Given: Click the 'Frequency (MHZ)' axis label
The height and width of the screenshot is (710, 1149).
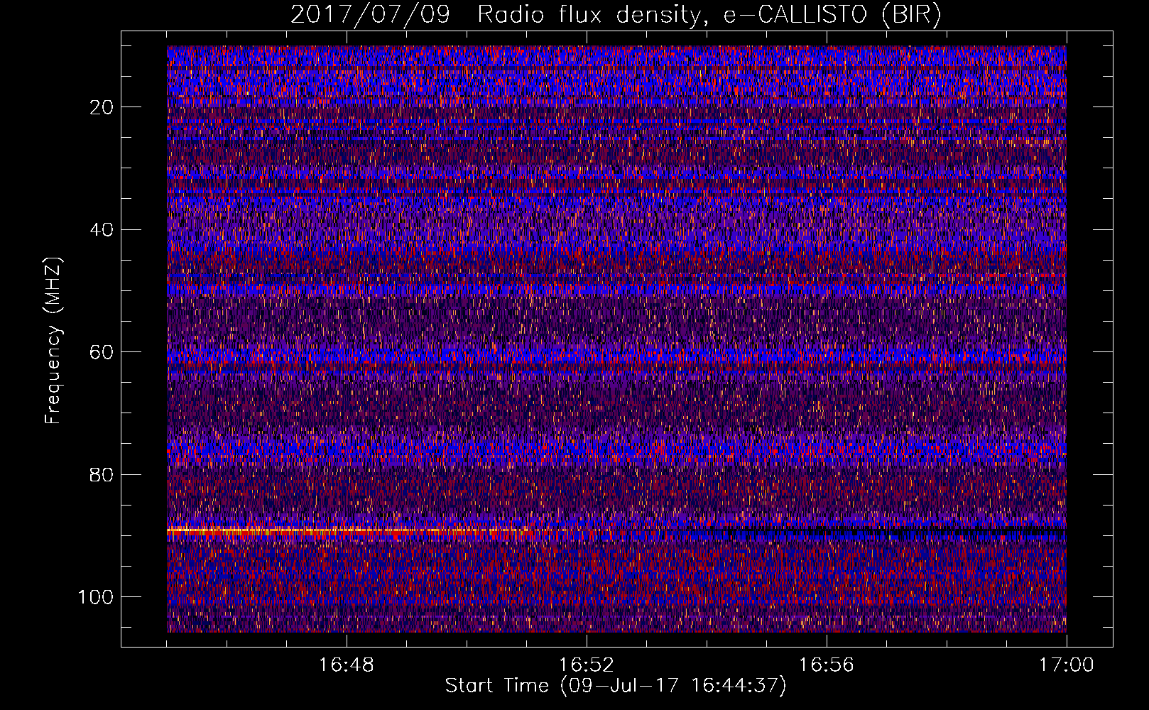Looking at the screenshot, I should [x=53, y=340].
